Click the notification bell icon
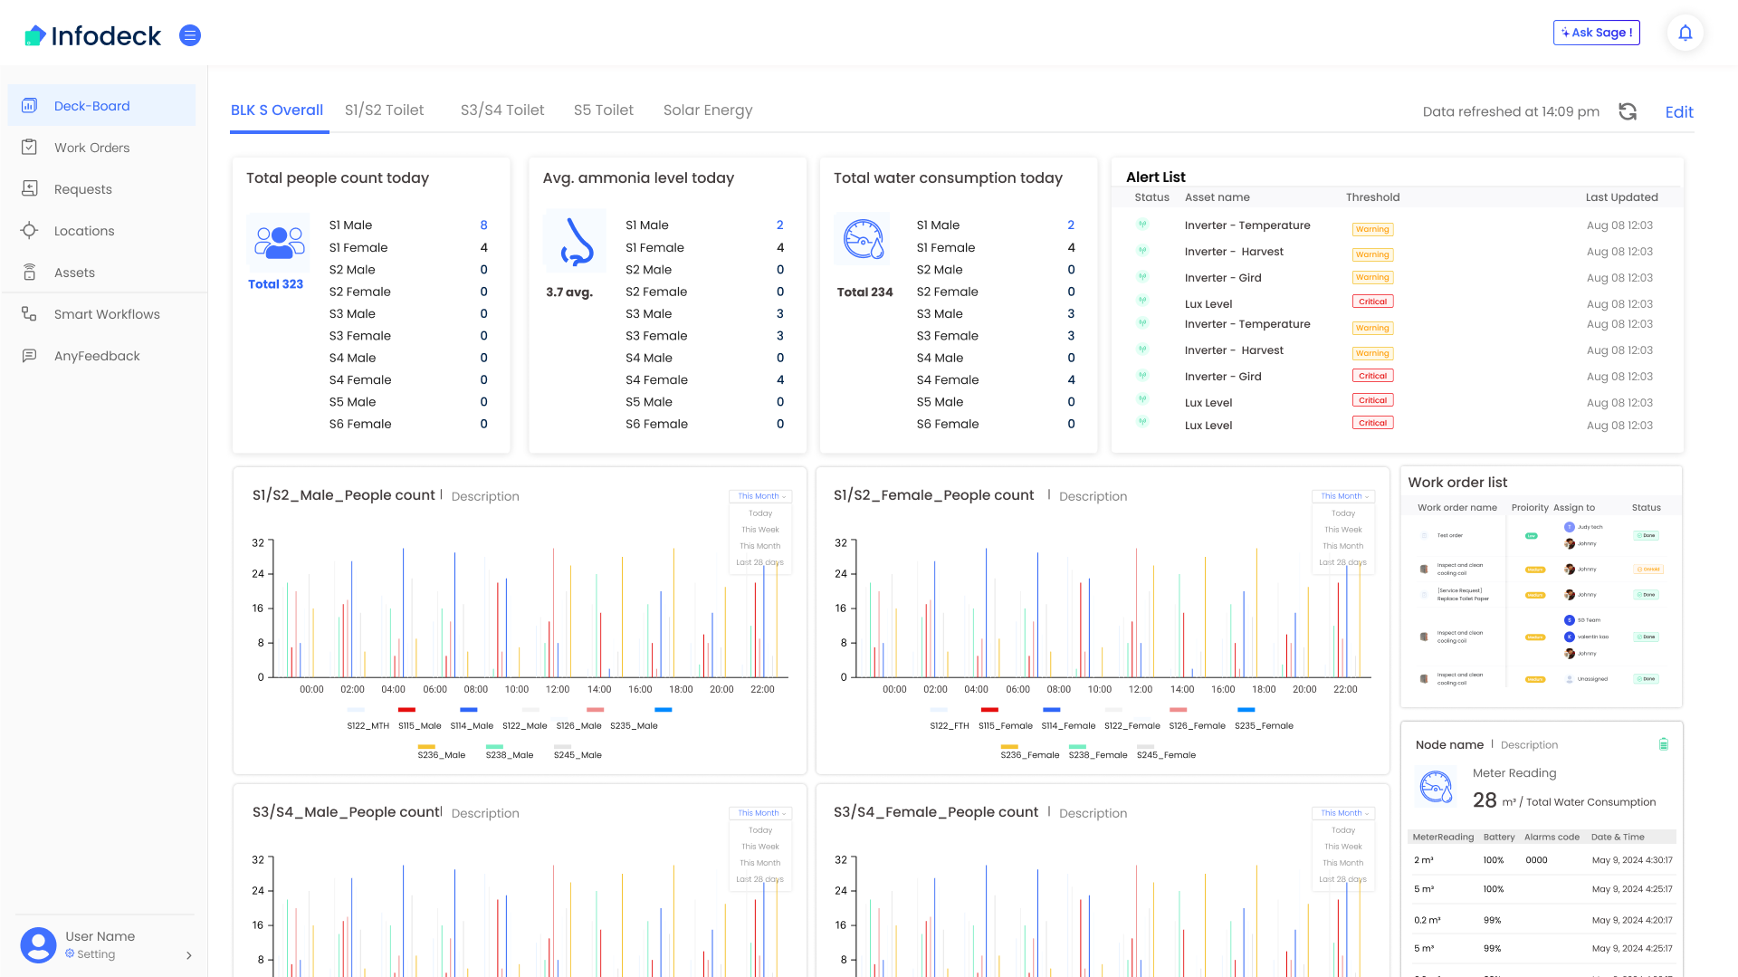1738x977 pixels. click(x=1685, y=32)
